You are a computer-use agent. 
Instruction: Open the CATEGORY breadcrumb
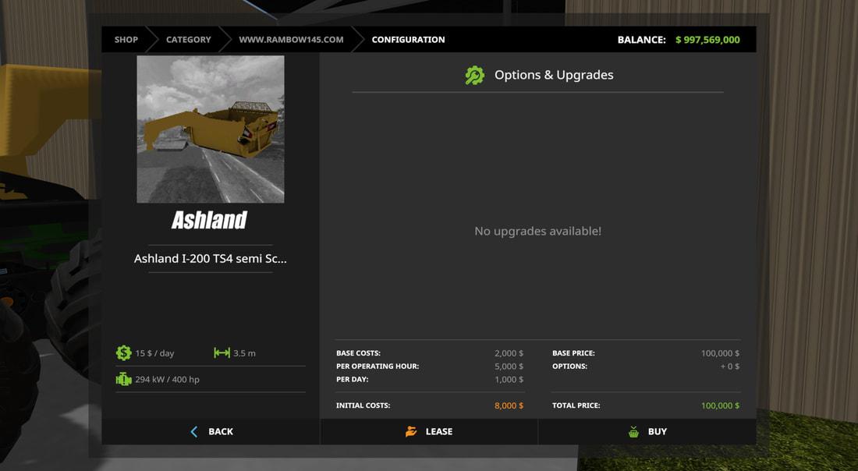(x=188, y=40)
